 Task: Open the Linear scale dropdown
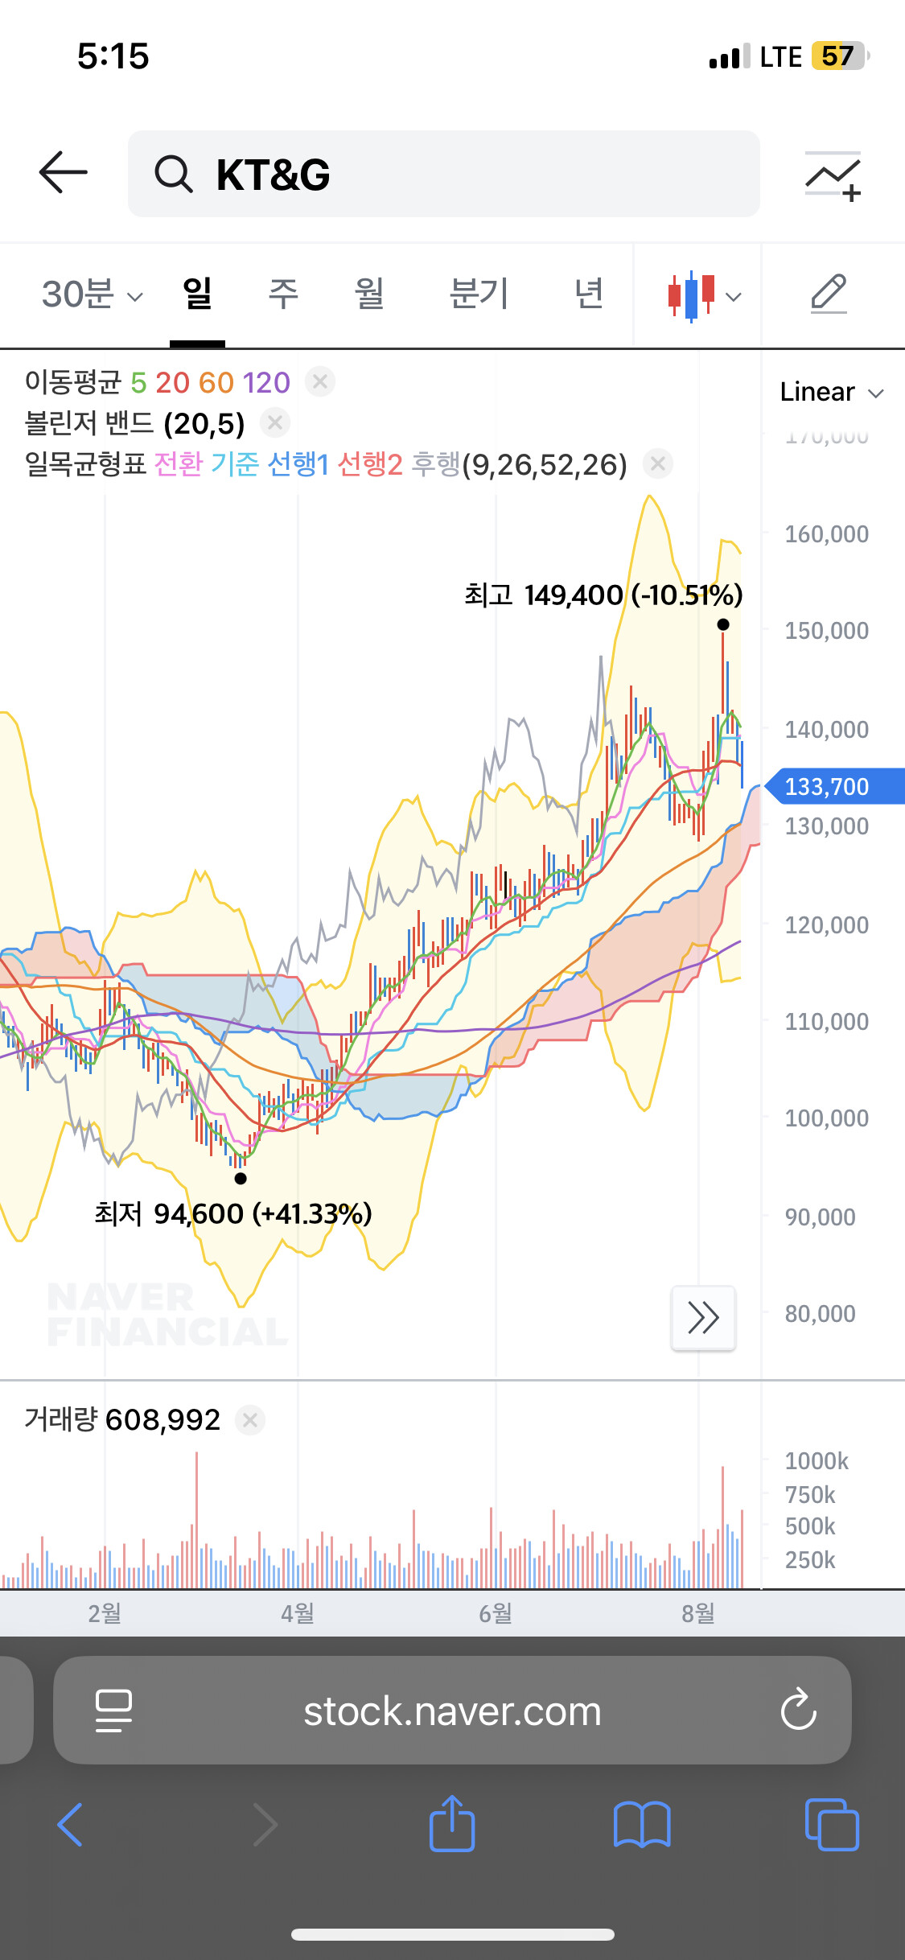pos(832,392)
